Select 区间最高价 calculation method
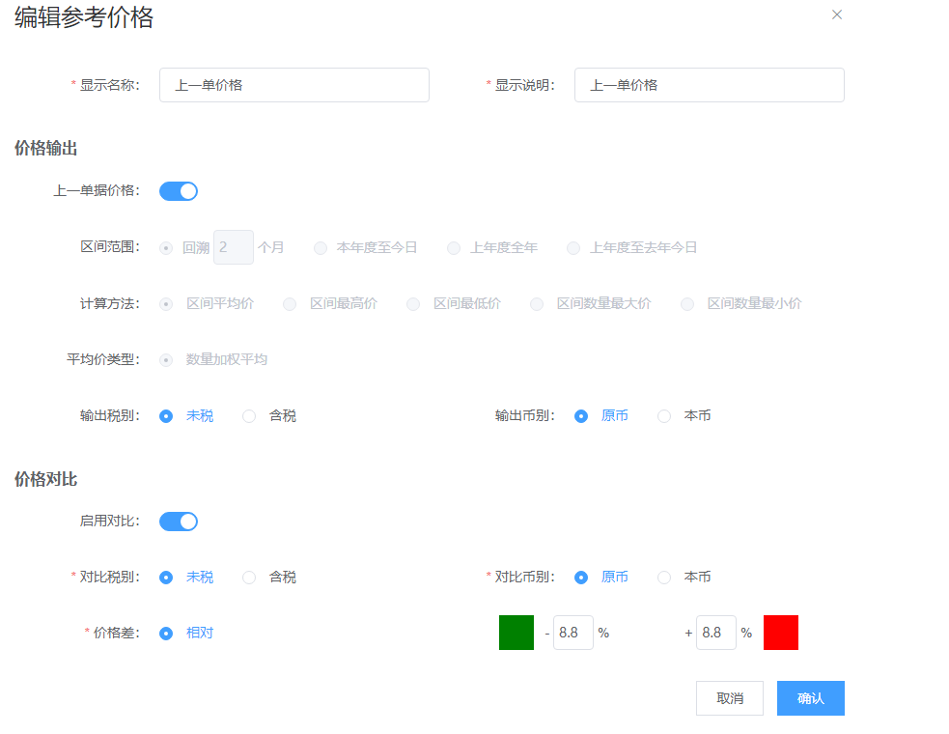 pyautogui.click(x=290, y=304)
